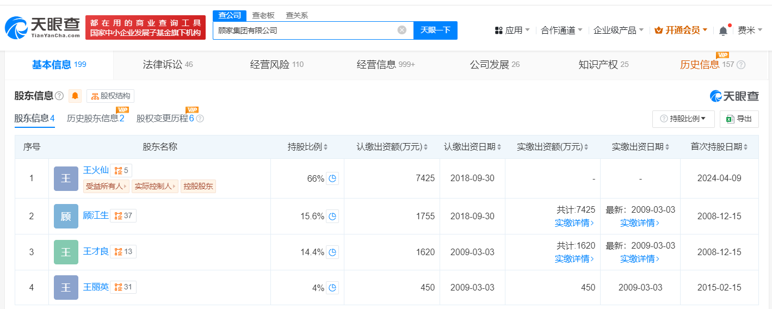Click the equity badge 31 next to 王丽英
The width and height of the screenshot is (772, 309).
tap(123, 287)
